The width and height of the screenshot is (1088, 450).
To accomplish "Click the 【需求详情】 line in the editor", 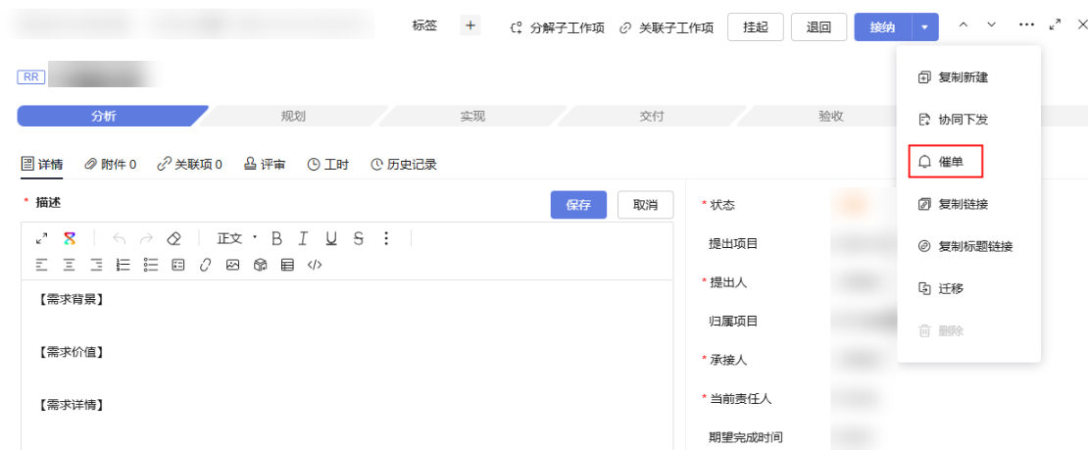I will (x=71, y=404).
